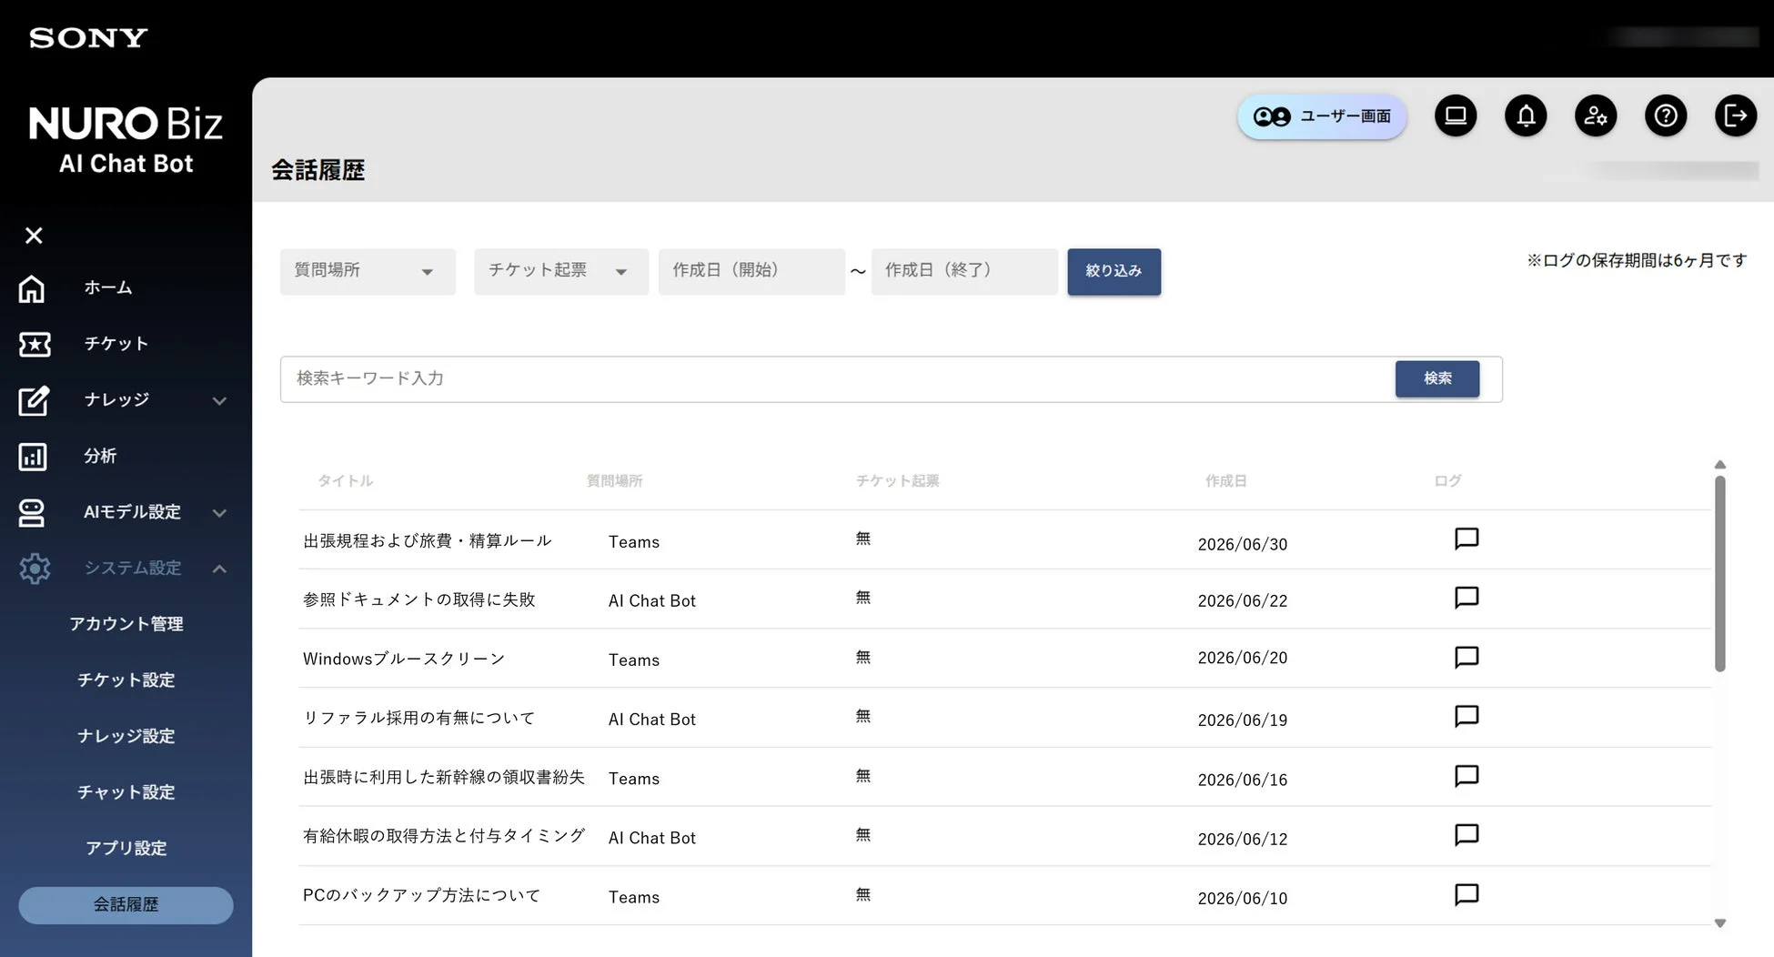Click the 作成日(開始) date field
Screen dimensions: 1774x957
(751, 271)
